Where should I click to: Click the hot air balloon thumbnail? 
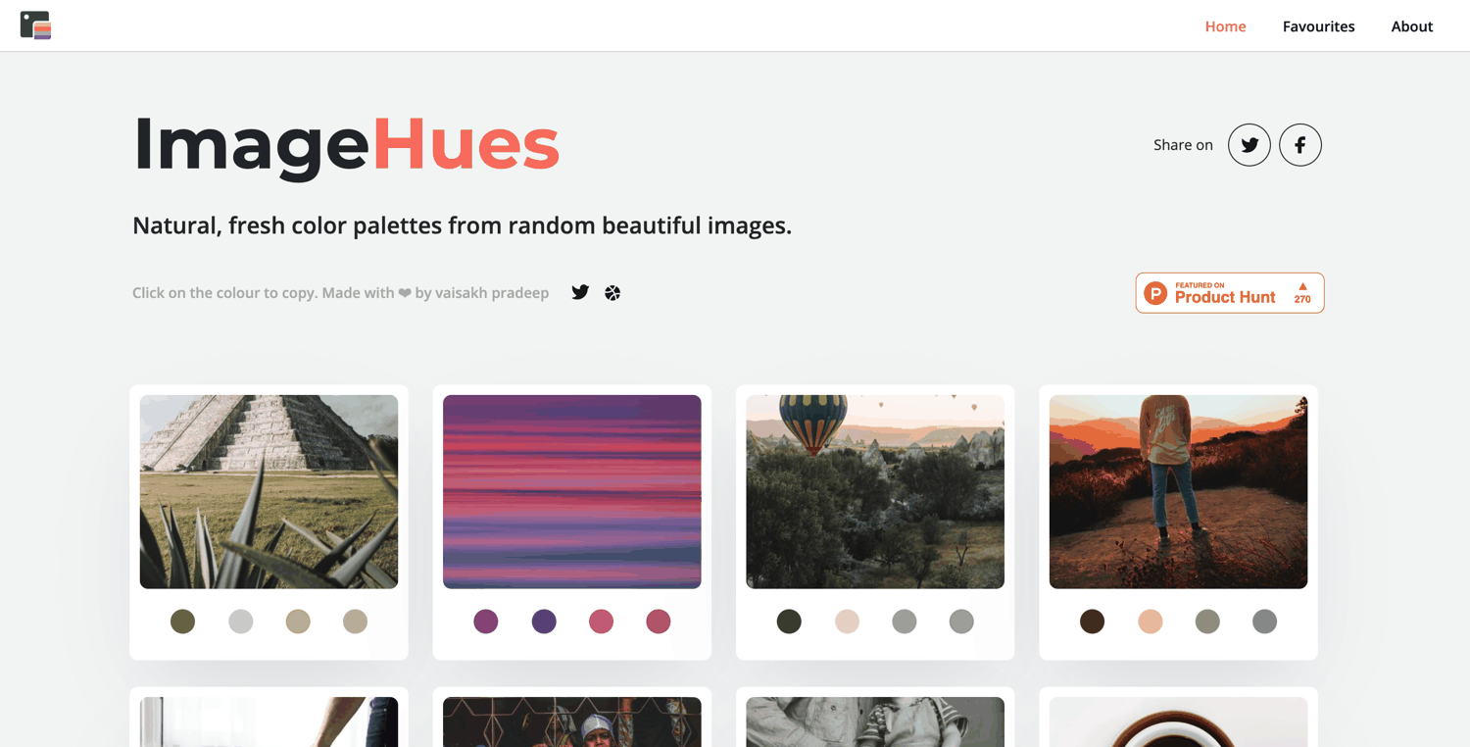(875, 492)
